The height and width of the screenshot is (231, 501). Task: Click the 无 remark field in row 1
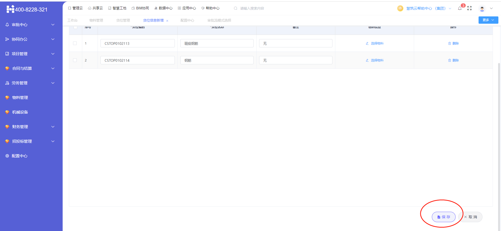296,43
